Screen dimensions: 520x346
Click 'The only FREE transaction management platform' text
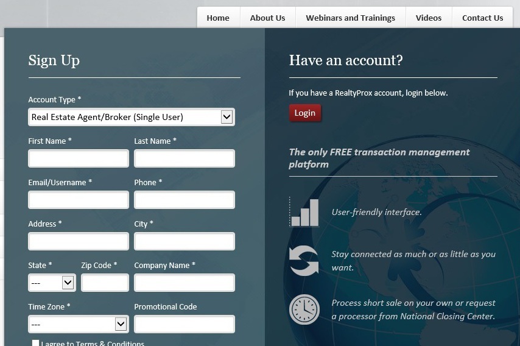tap(379, 158)
